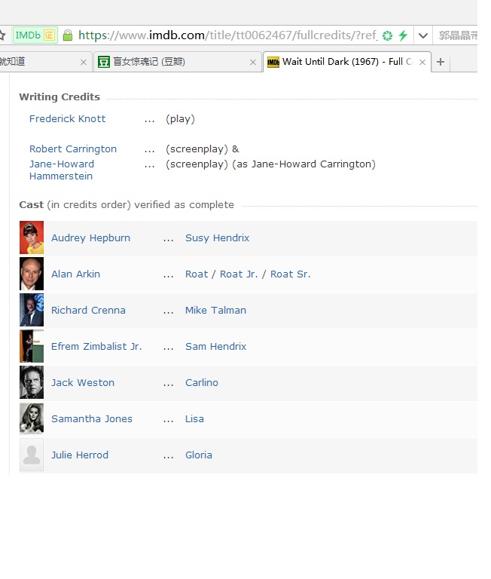Open the address bar dropdown arrow
The width and height of the screenshot is (491, 579).
422,35
